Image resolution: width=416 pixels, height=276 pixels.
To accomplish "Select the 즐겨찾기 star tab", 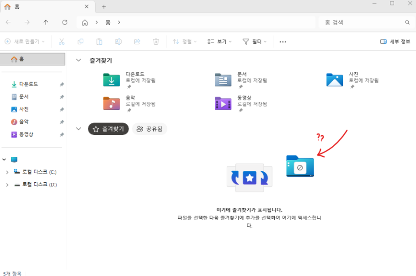I will pos(108,129).
